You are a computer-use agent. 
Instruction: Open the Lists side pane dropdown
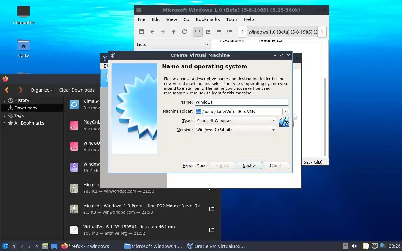coord(172,45)
